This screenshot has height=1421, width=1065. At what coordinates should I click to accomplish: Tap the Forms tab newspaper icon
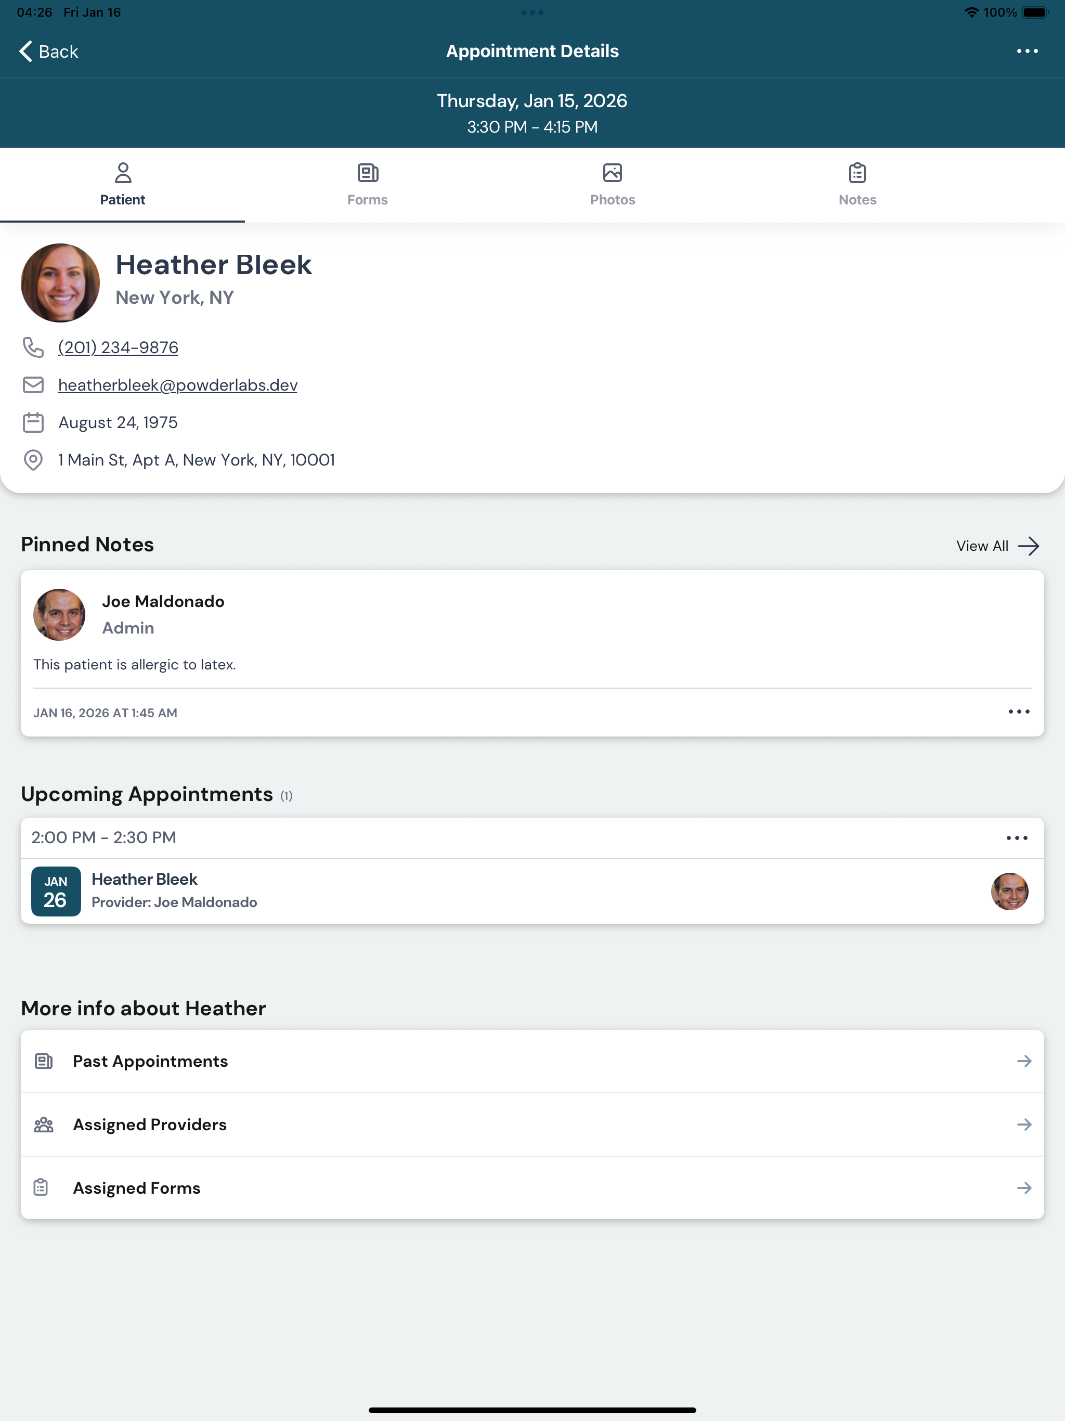(x=368, y=173)
